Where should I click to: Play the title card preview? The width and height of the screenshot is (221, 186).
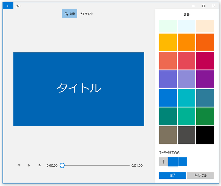29,165
